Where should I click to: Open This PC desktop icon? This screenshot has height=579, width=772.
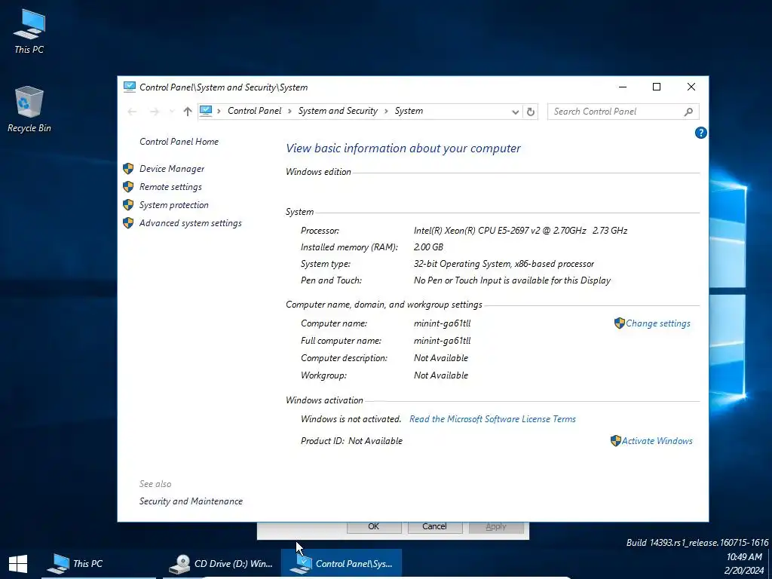pyautogui.click(x=29, y=32)
